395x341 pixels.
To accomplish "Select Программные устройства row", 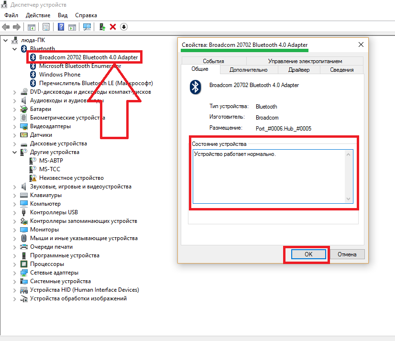I will 65,255.
